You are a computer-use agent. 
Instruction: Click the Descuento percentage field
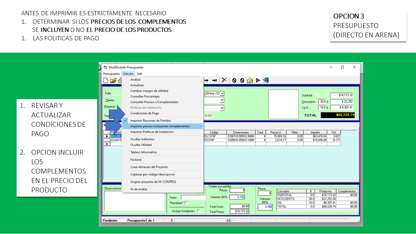pos(322,102)
